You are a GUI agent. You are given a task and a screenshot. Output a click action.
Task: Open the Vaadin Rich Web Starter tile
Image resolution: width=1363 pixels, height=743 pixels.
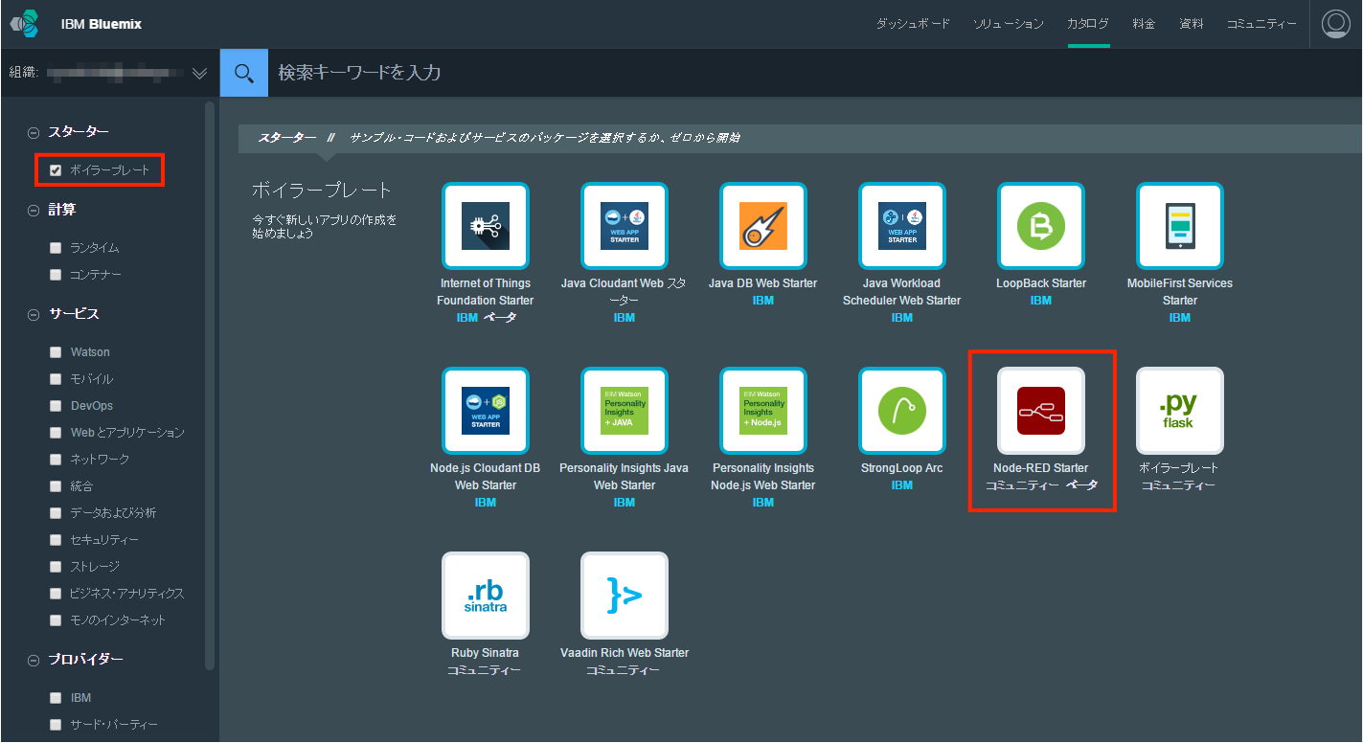[x=625, y=596]
